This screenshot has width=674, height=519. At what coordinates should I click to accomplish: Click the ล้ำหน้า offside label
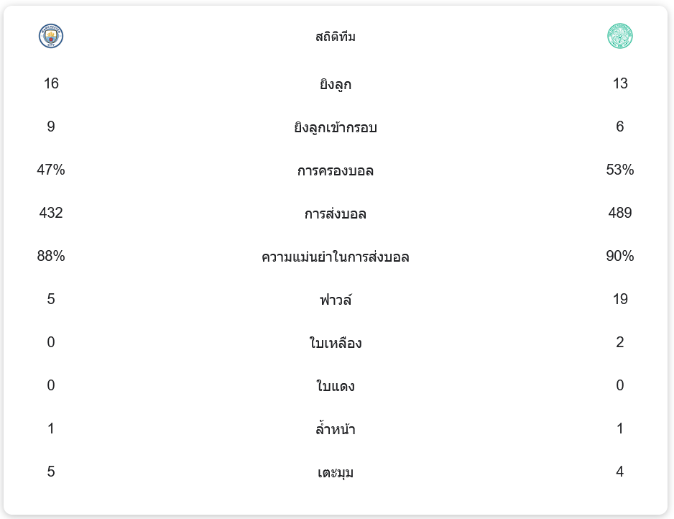(336, 428)
